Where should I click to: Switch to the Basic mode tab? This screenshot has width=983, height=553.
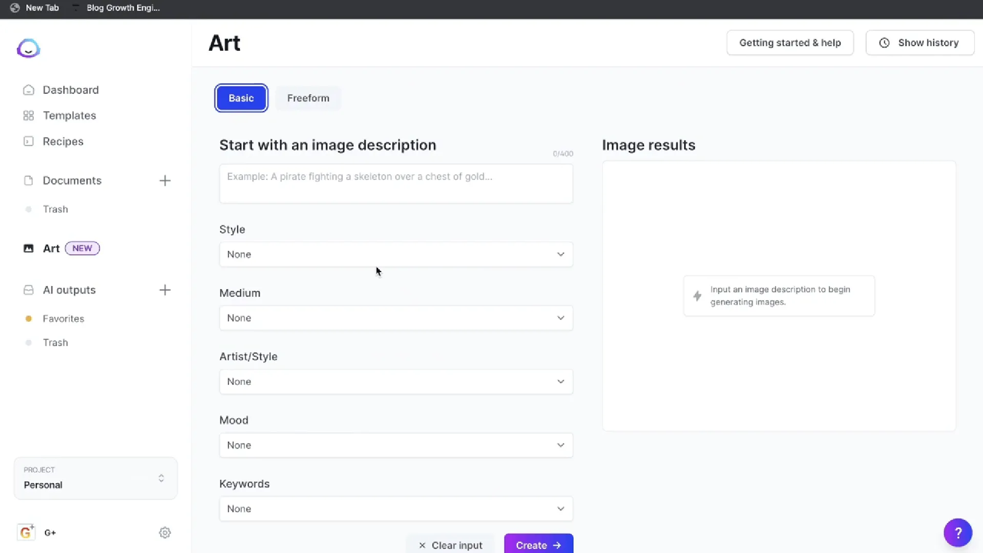point(241,98)
